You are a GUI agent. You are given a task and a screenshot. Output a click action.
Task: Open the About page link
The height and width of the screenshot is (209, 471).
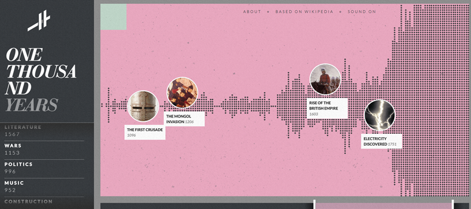pyautogui.click(x=252, y=12)
